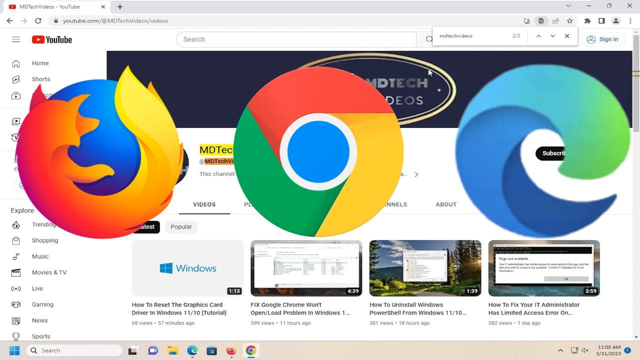Click title How To Uninstall Windows PowerShell

[x=417, y=309]
